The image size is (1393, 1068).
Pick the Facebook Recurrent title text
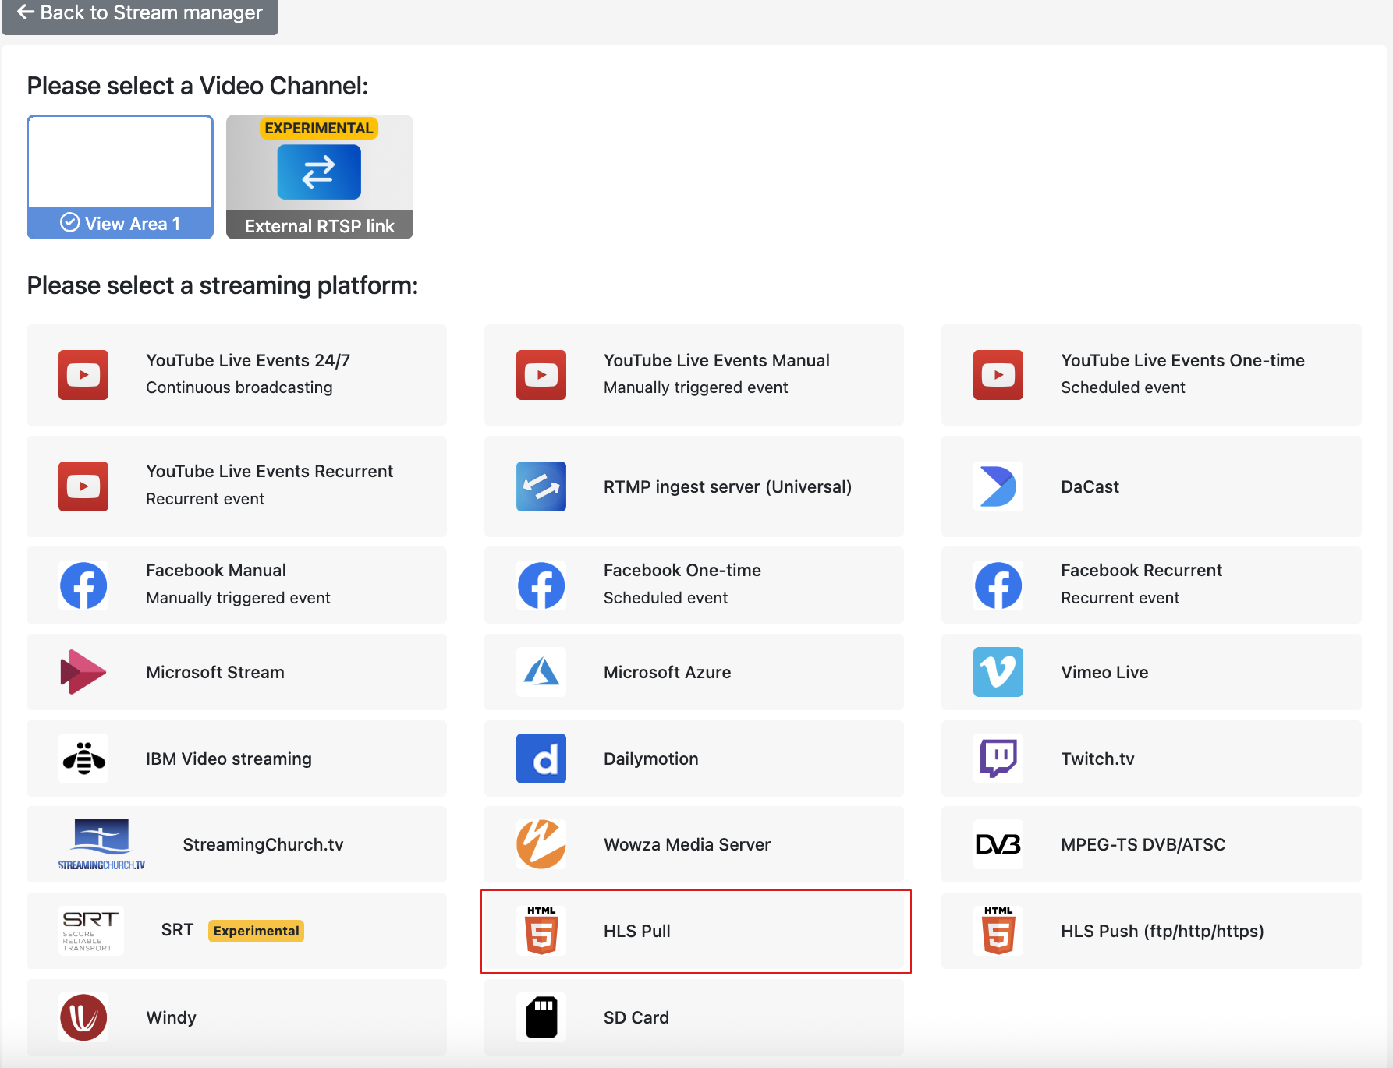(x=1142, y=571)
